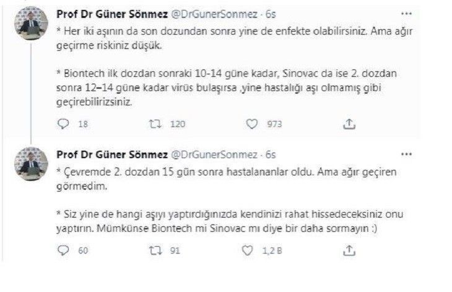Open profile picture on the first tweet
Screen dimensions: 452x292
tap(30, 24)
